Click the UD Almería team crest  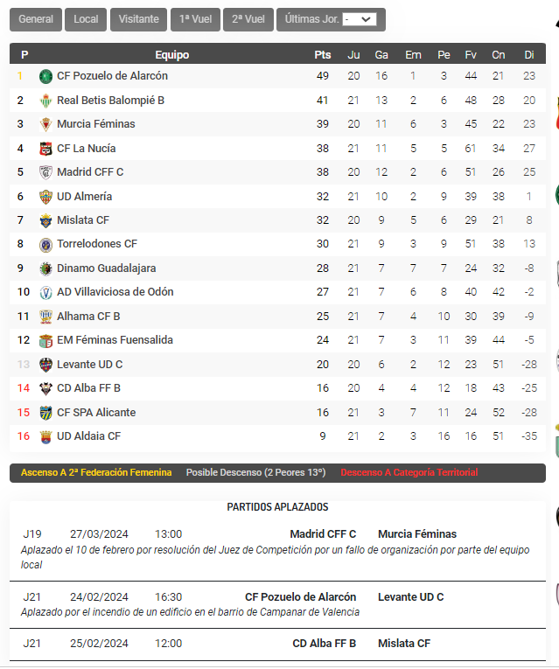coord(45,197)
